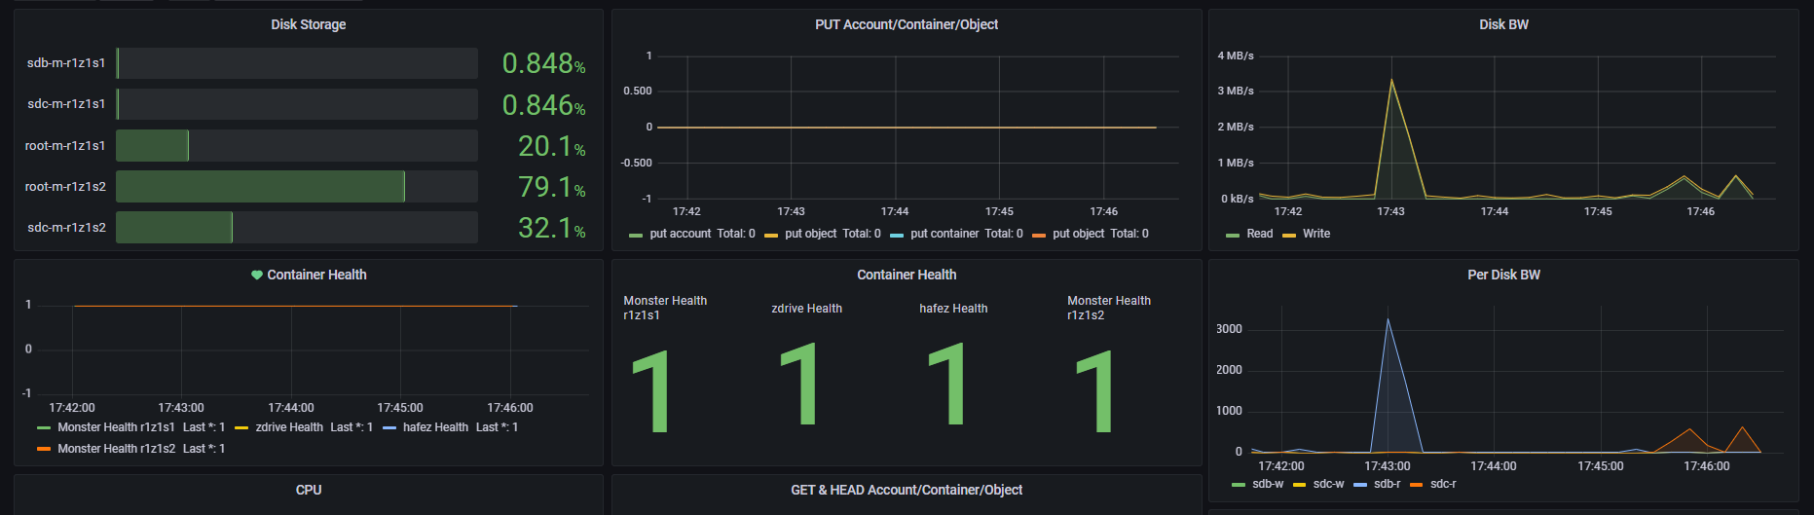Click the Monster Health r1z1s1 legend label

(116, 427)
